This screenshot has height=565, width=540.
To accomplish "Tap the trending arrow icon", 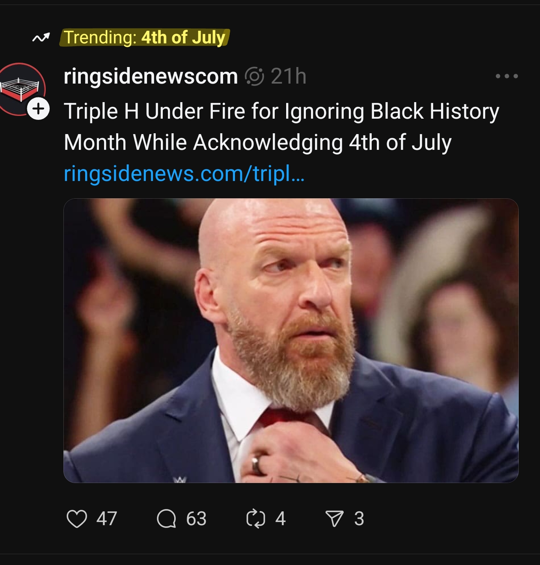I will (x=41, y=38).
